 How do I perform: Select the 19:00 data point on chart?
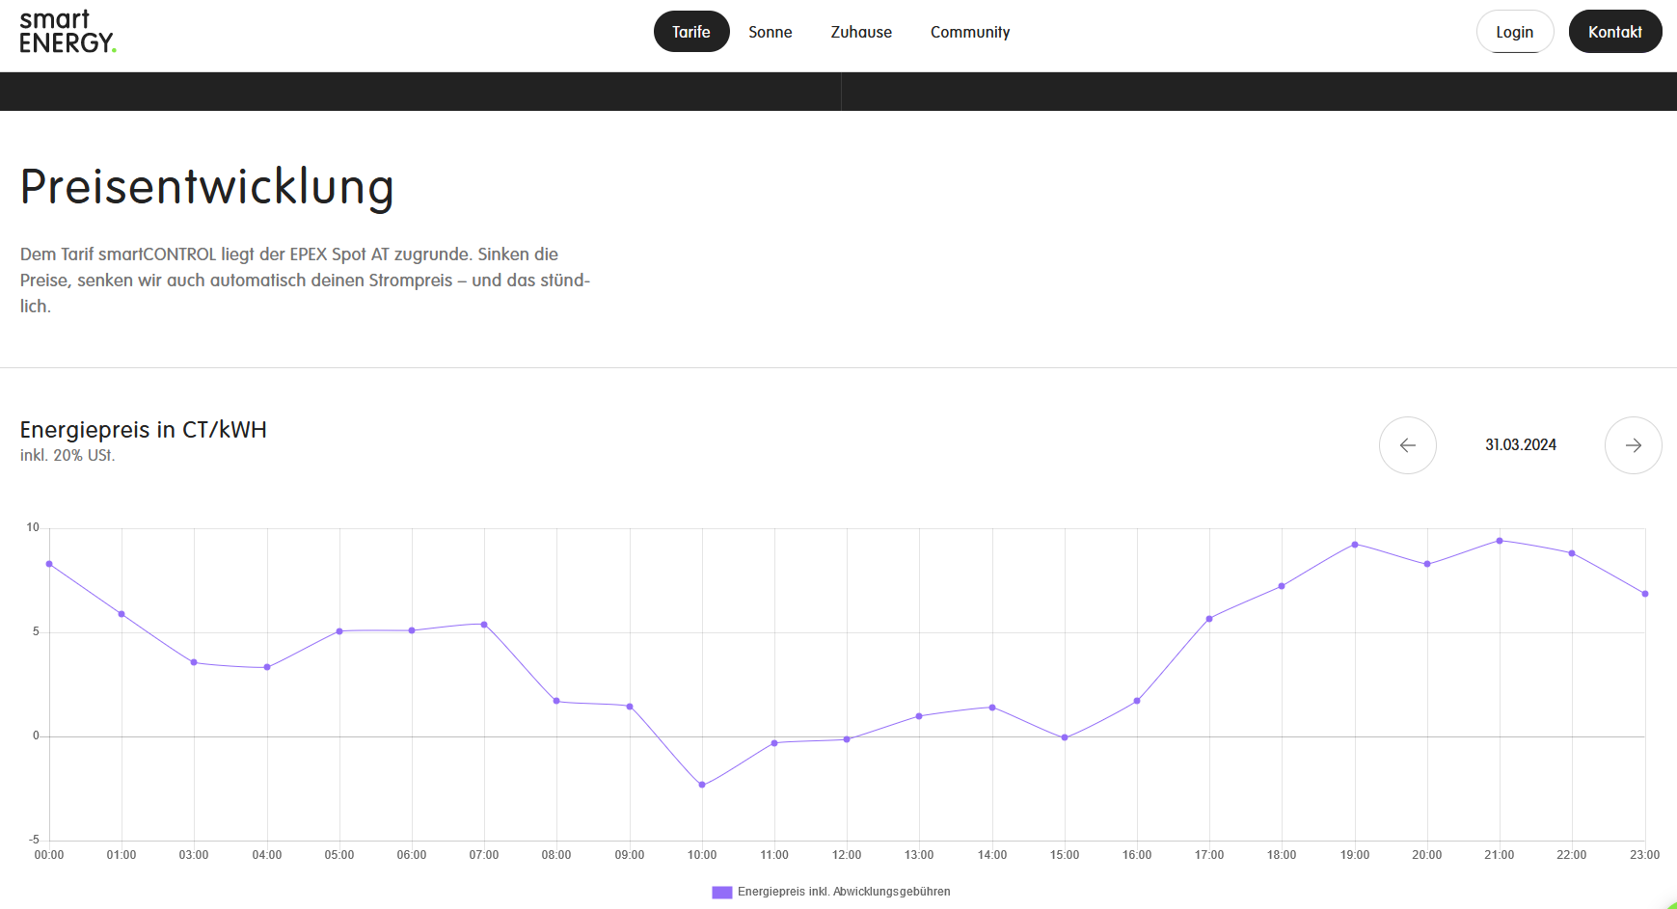pyautogui.click(x=1355, y=545)
